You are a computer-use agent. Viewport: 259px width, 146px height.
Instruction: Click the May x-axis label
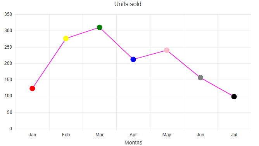[167, 135]
